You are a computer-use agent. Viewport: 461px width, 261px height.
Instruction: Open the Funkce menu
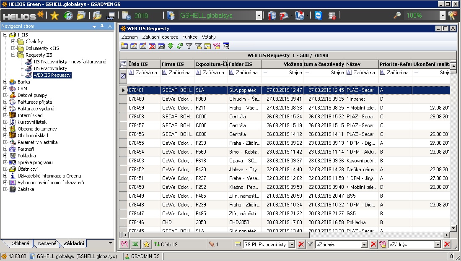190,37
